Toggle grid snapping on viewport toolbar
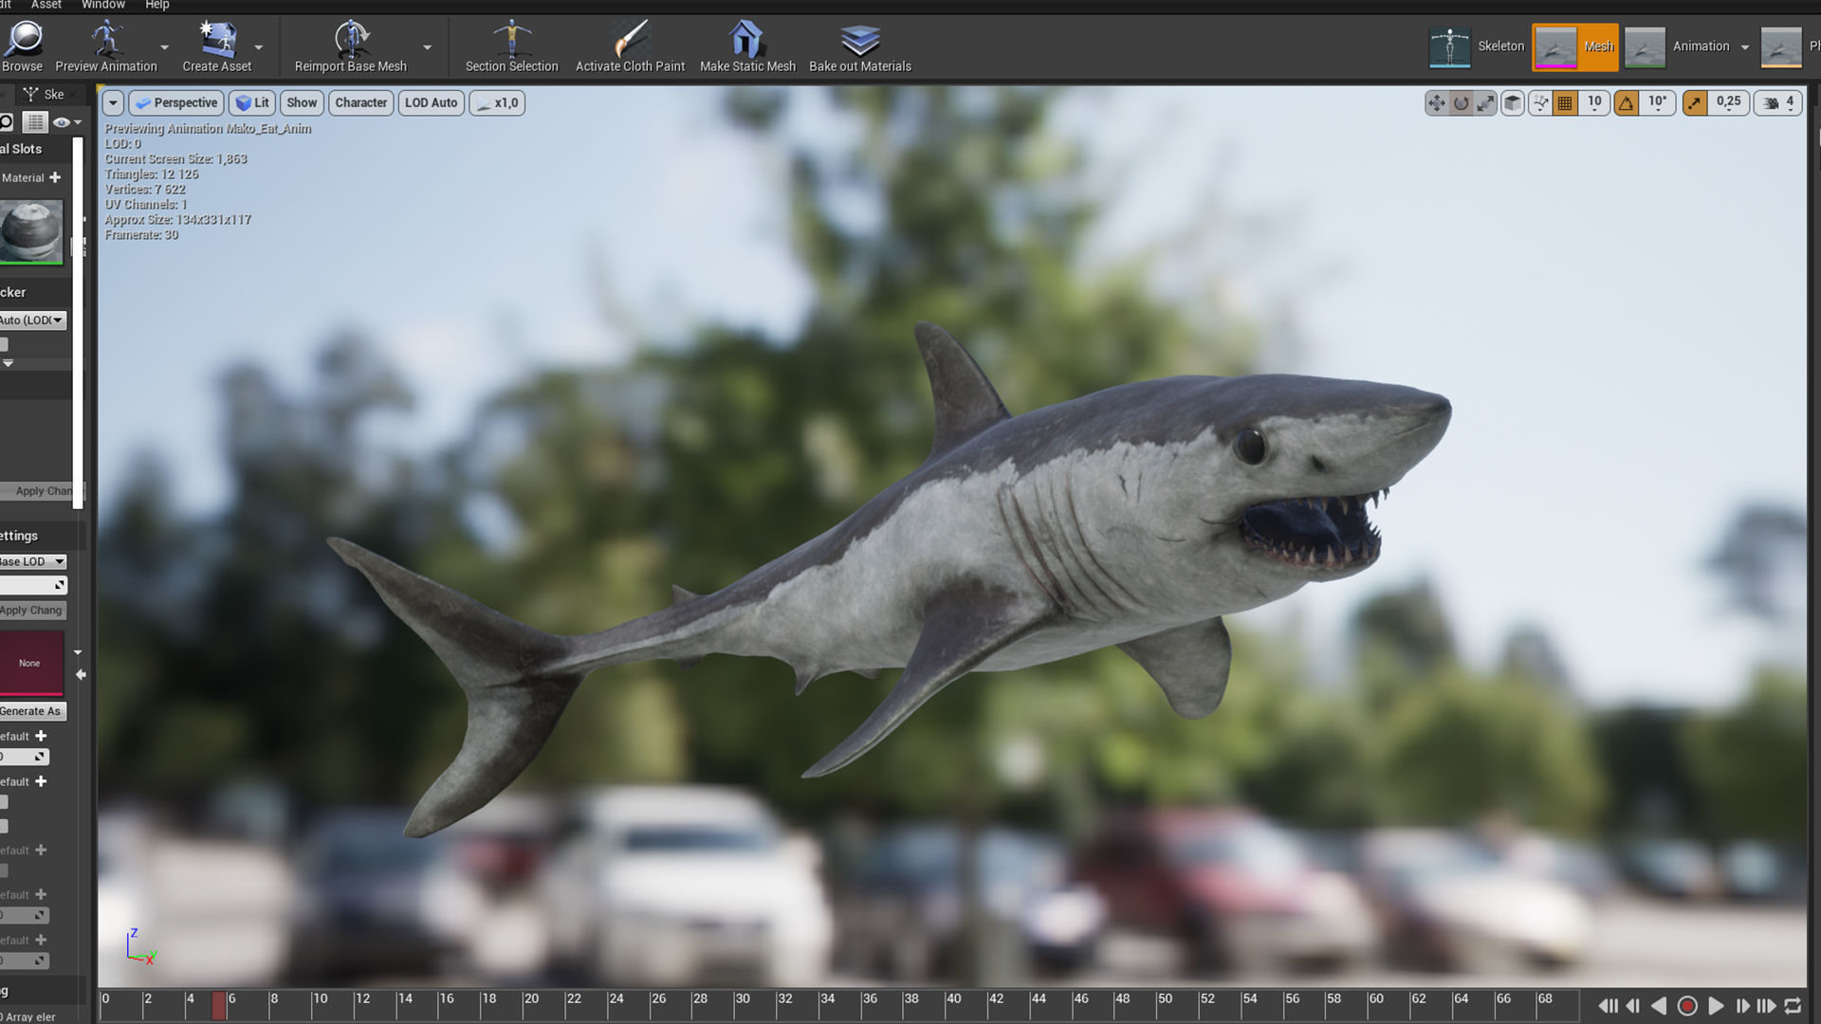 click(1565, 103)
